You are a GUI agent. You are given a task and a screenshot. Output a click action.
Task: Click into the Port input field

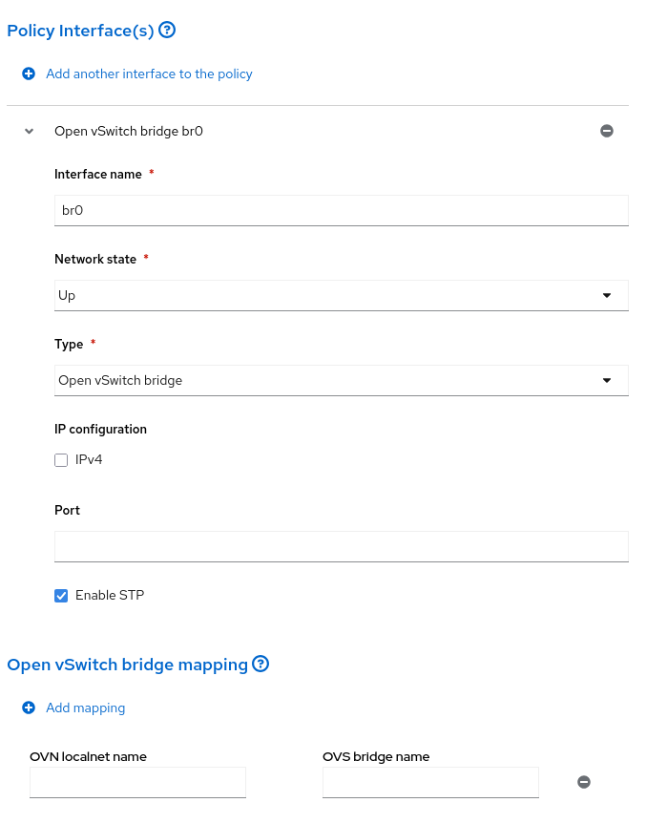341,546
